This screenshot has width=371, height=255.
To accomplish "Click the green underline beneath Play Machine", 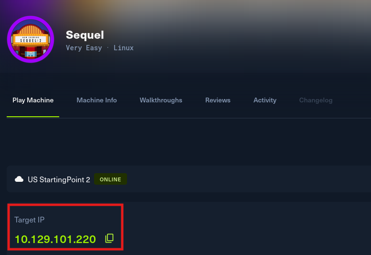I will point(33,117).
